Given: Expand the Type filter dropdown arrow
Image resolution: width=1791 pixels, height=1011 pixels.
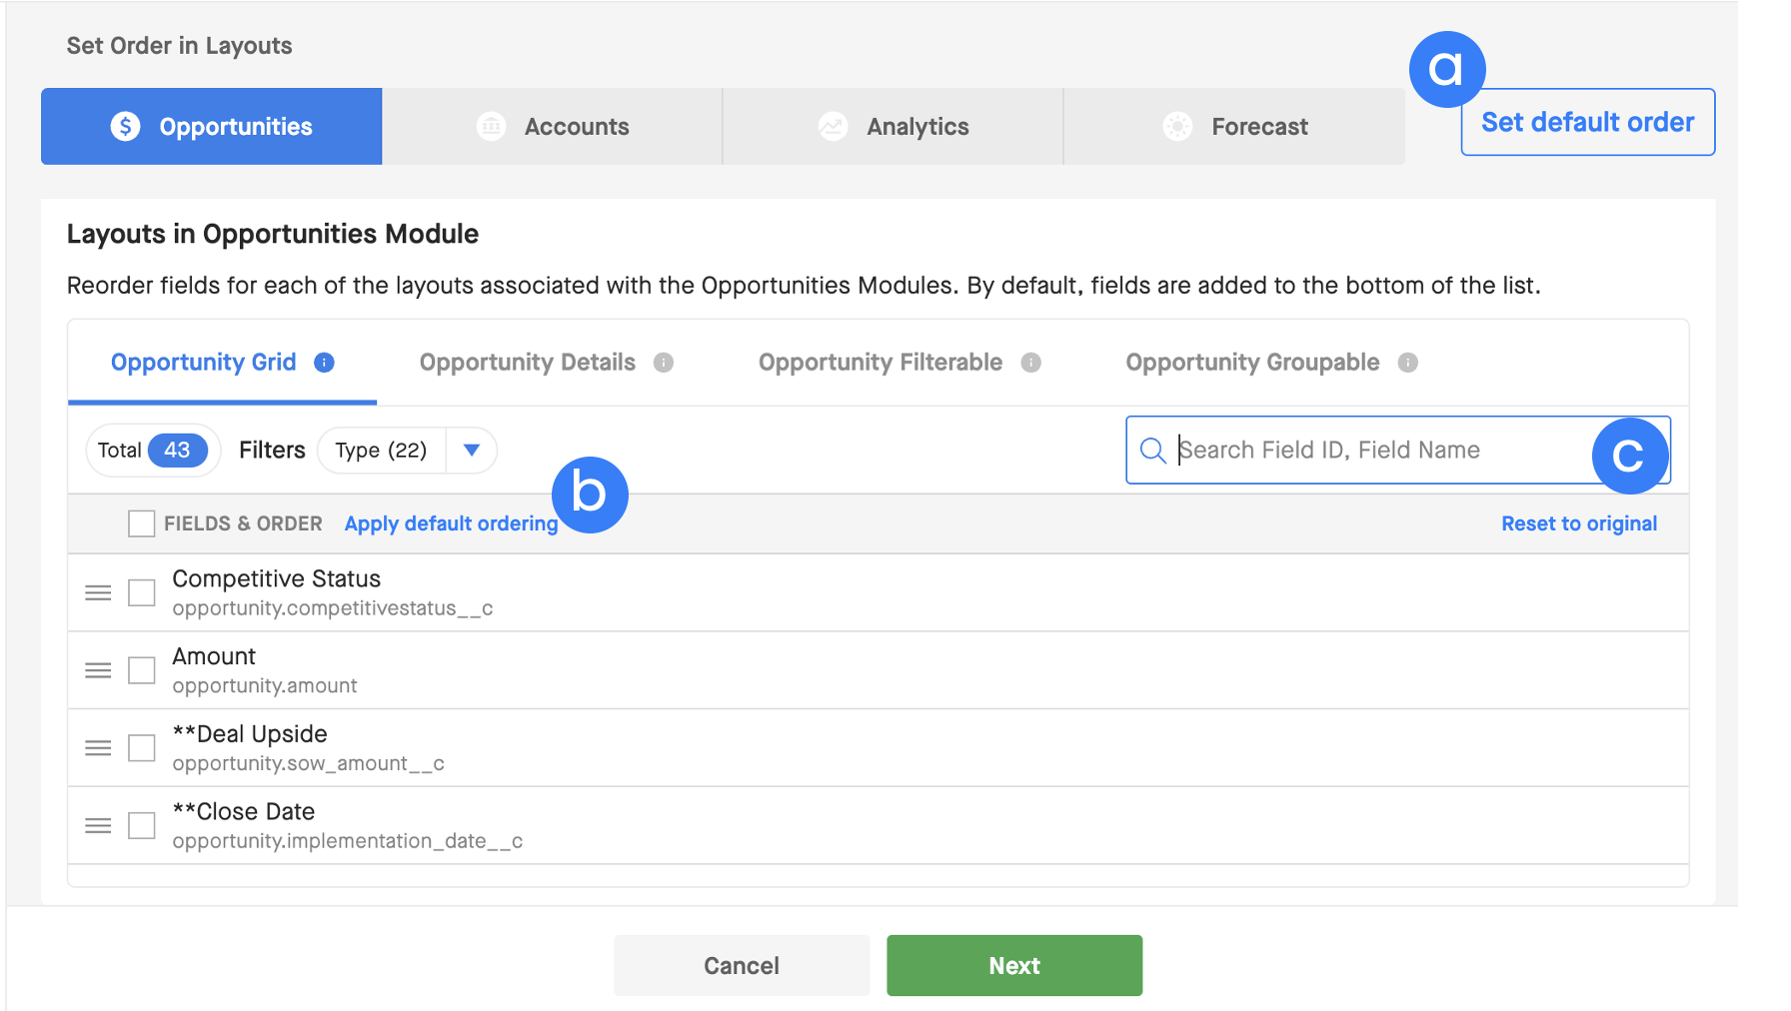Looking at the screenshot, I should (x=472, y=450).
